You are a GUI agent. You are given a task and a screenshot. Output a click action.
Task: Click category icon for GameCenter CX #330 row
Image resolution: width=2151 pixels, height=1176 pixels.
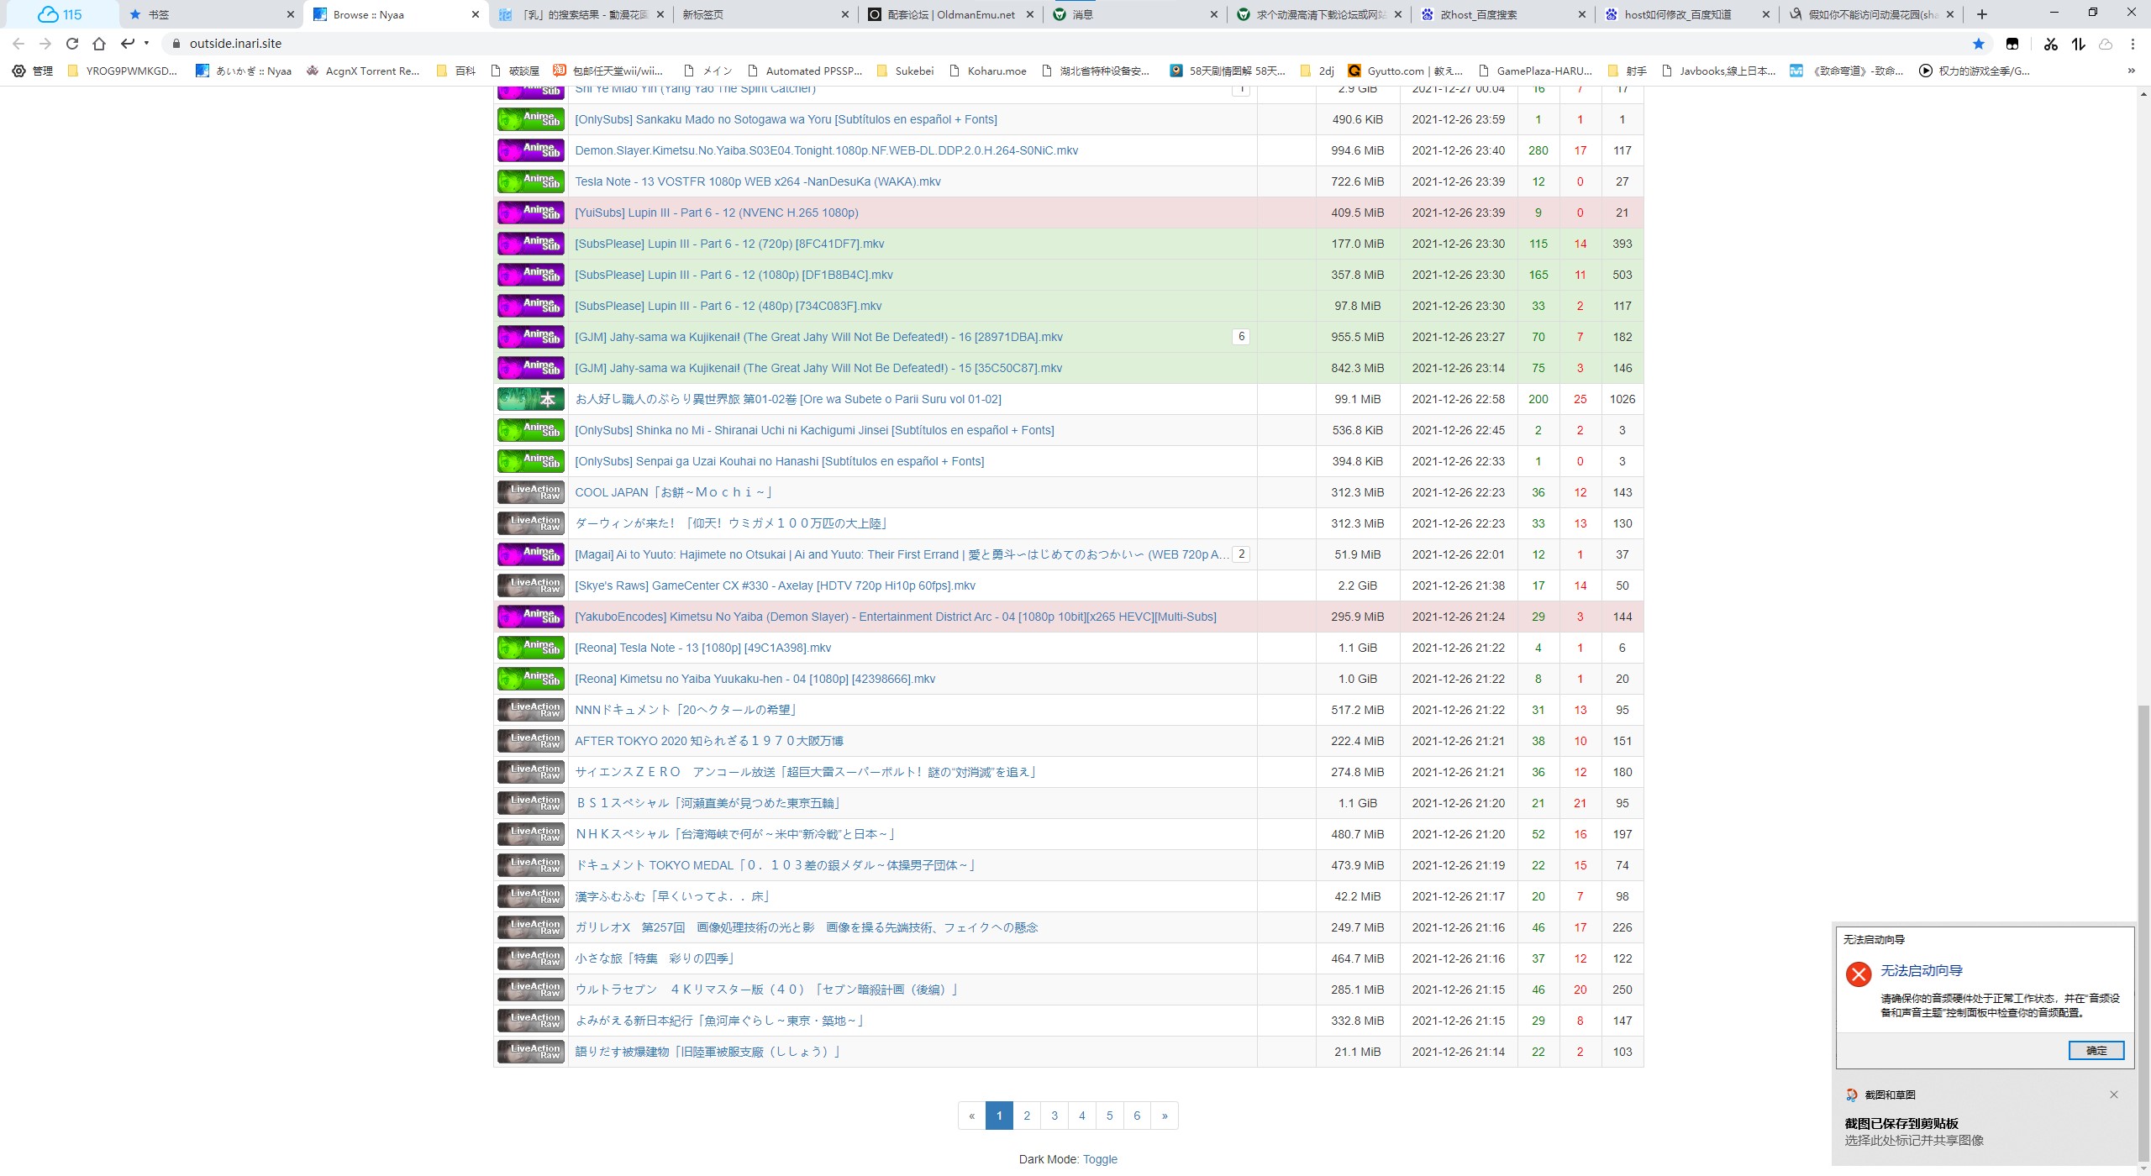(531, 585)
